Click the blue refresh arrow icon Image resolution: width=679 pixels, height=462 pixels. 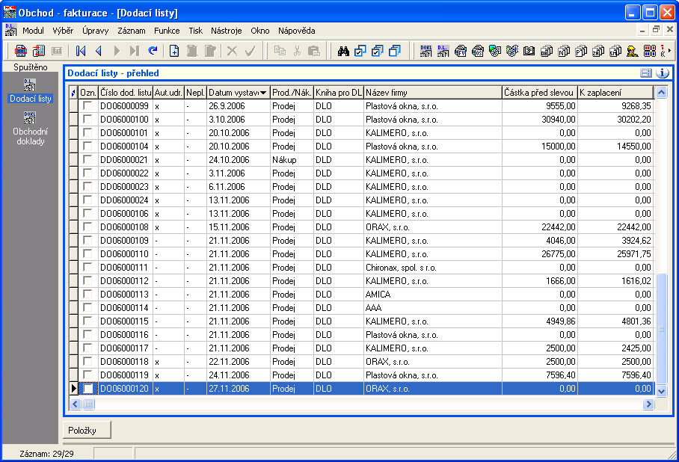coord(153,51)
